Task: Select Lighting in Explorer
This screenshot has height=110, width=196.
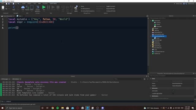Action: click(156, 30)
